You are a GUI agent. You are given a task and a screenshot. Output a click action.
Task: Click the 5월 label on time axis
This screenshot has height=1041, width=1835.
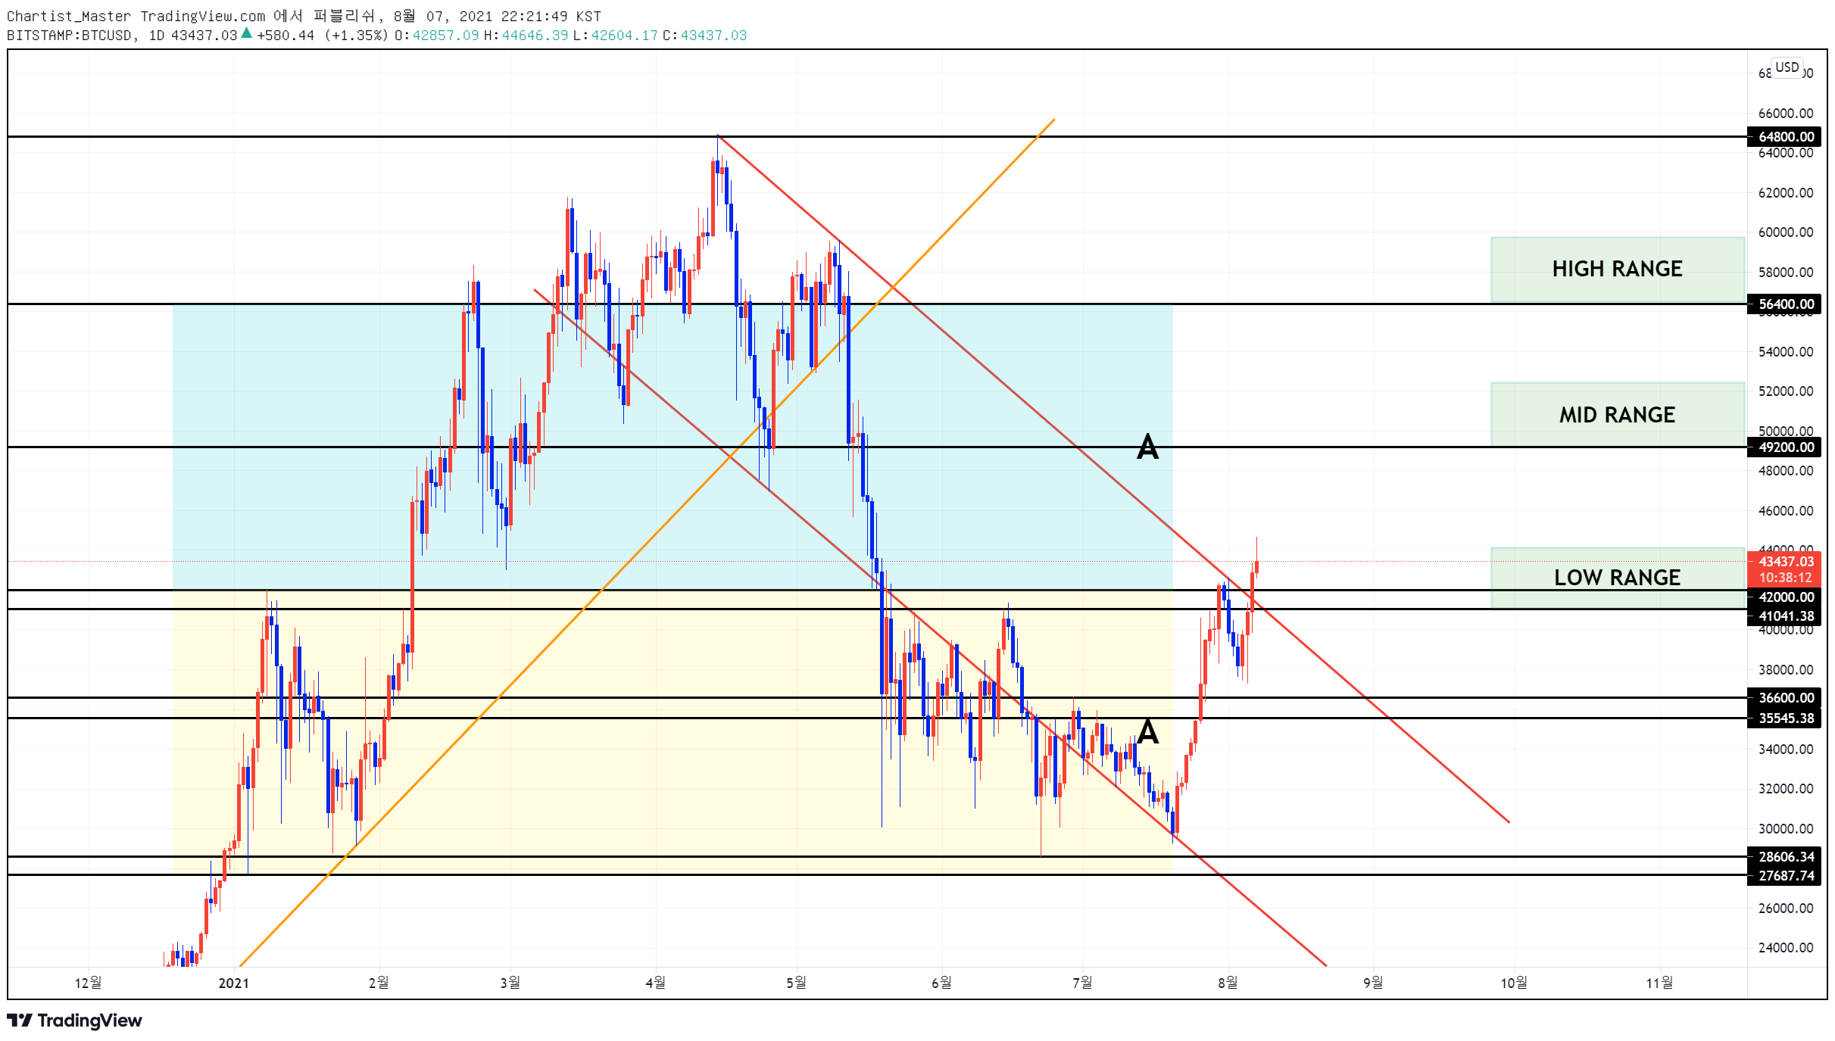pos(796,983)
